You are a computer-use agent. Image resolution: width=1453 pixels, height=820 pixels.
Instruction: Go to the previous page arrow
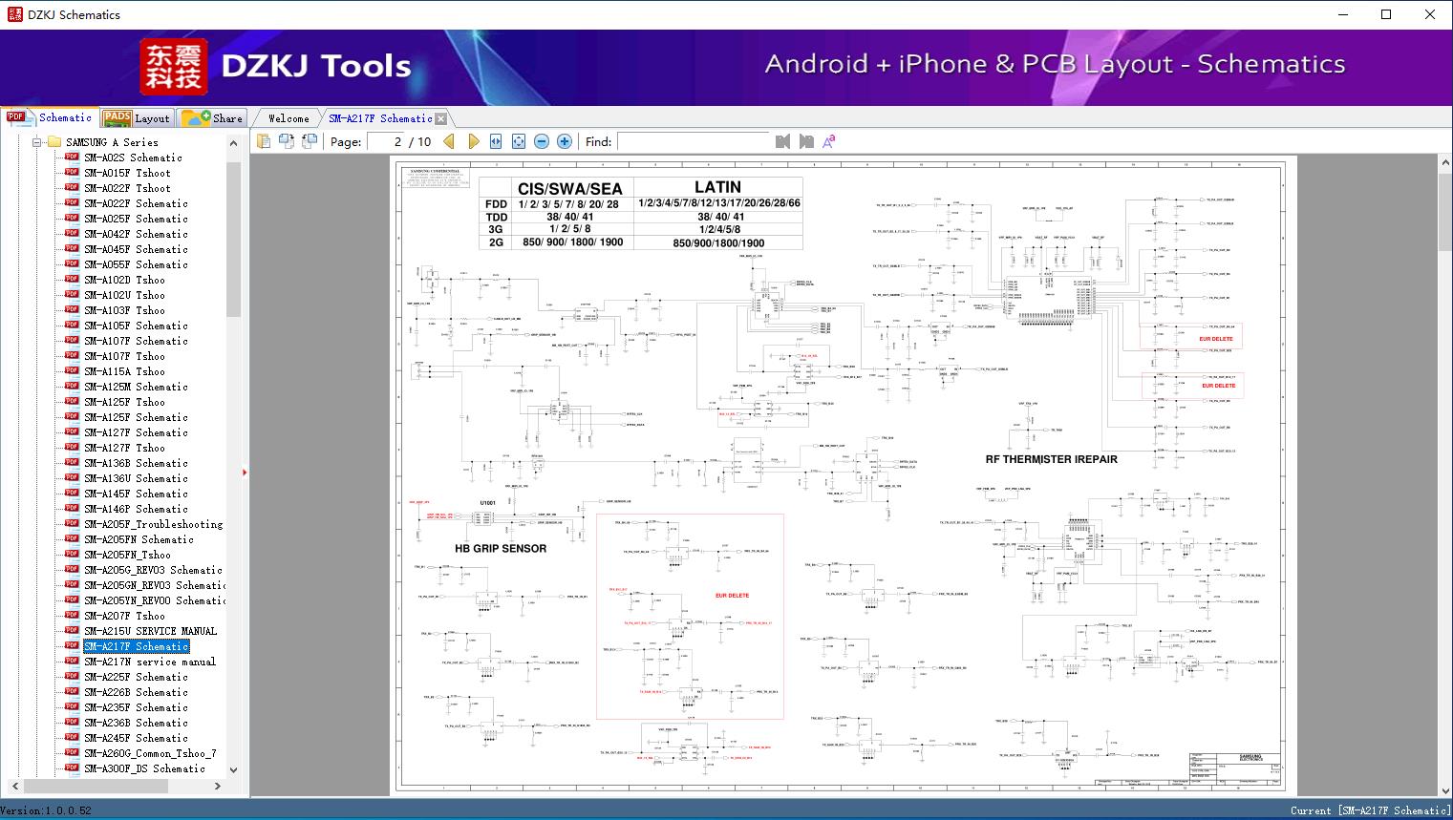click(x=449, y=141)
